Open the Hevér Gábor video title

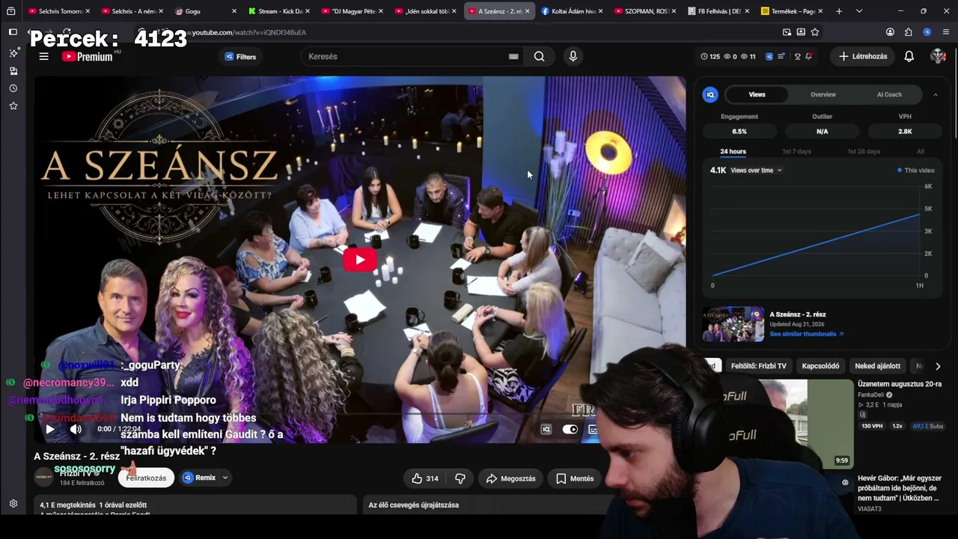click(900, 488)
